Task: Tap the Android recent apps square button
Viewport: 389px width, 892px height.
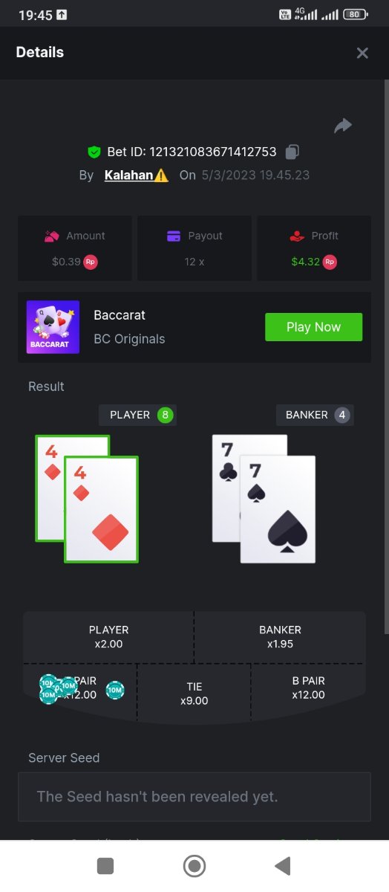Action: (x=105, y=866)
